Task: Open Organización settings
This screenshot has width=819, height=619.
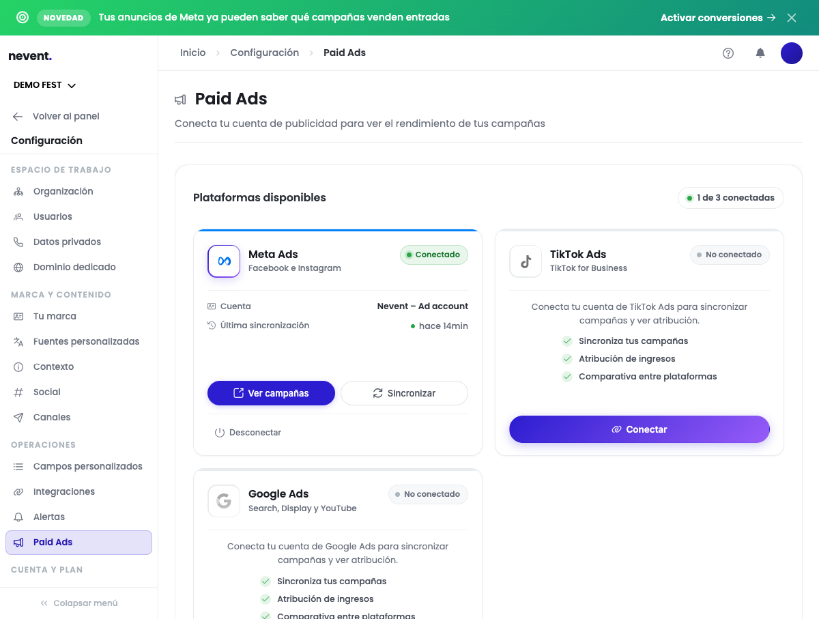Action: point(78,192)
